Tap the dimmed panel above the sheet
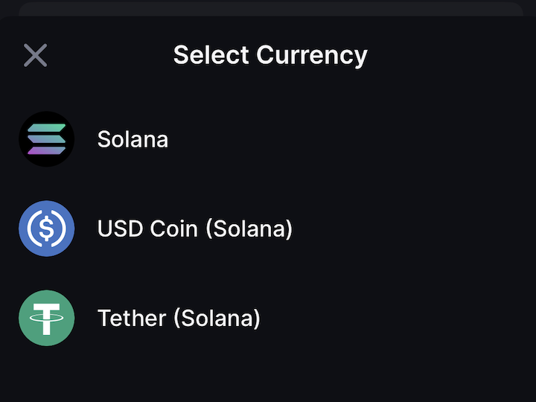The width and height of the screenshot is (536, 402). [x=268, y=7]
